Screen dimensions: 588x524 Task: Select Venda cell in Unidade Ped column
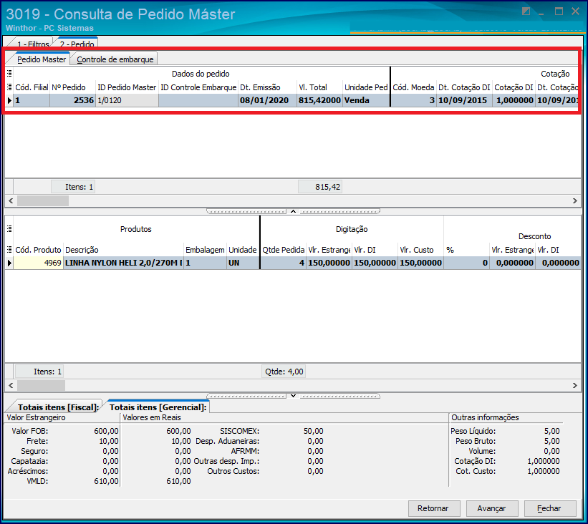(366, 100)
